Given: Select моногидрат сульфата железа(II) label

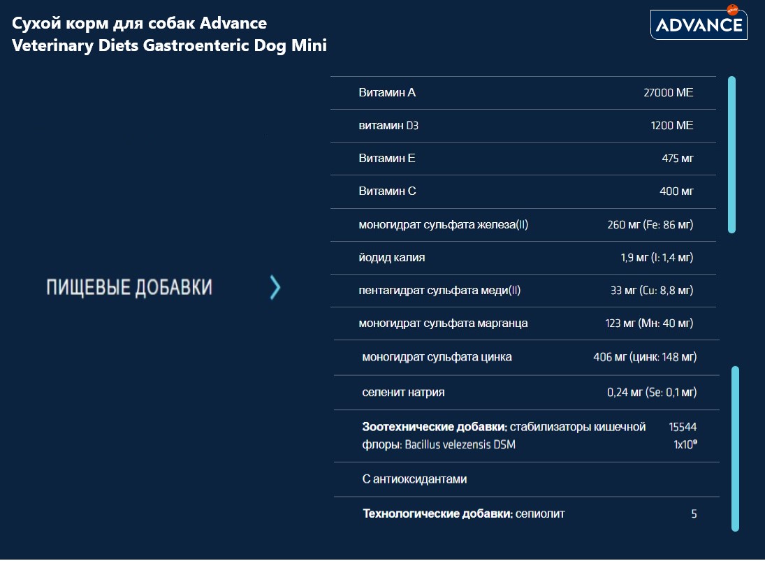Looking at the screenshot, I should (444, 224).
